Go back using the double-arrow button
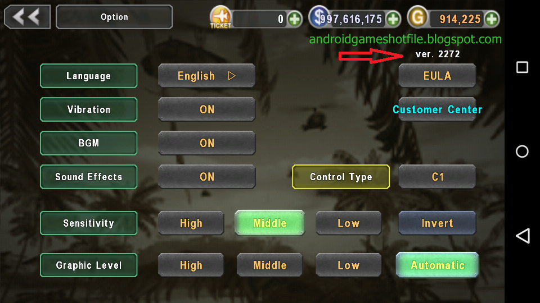 tap(27, 16)
